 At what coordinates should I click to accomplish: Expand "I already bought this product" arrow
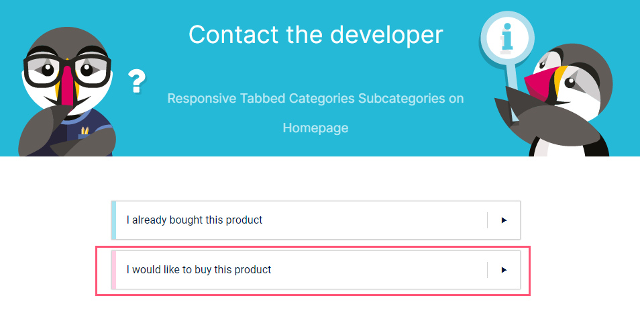click(504, 220)
